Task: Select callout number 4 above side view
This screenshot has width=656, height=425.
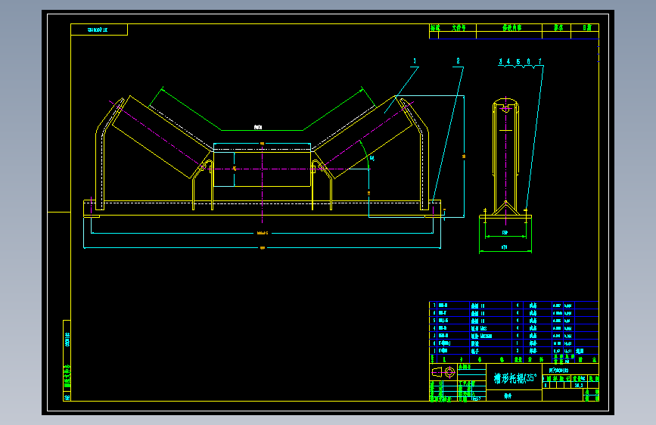Action: pyautogui.click(x=508, y=61)
